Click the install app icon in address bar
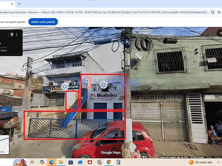 pyautogui.click(x=213, y=12)
